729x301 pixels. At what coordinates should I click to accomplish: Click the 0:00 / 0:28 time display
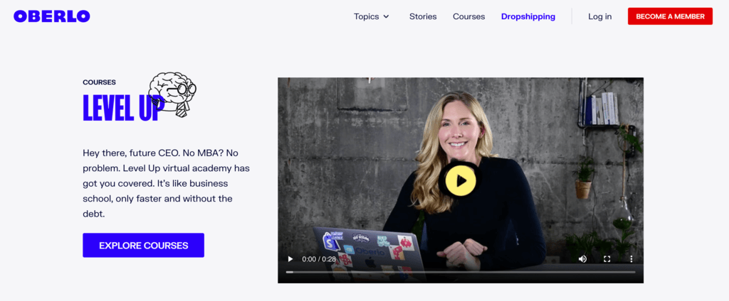318,259
